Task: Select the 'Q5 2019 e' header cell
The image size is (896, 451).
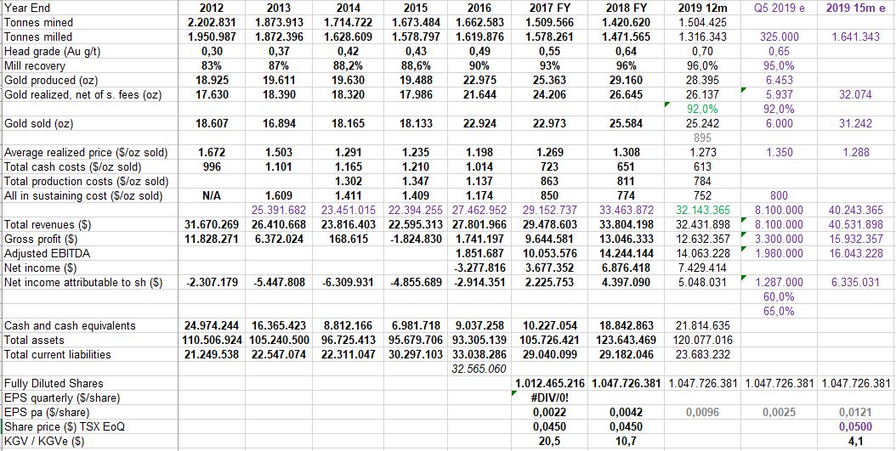Action: [x=780, y=8]
